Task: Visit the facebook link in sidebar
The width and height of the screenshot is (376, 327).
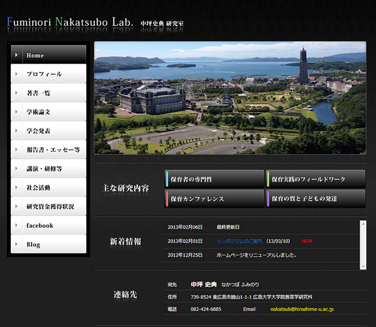Action: (x=48, y=226)
